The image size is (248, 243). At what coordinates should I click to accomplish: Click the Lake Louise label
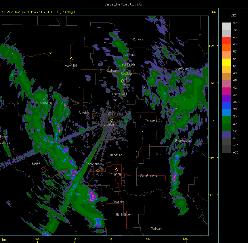click(5, 140)
